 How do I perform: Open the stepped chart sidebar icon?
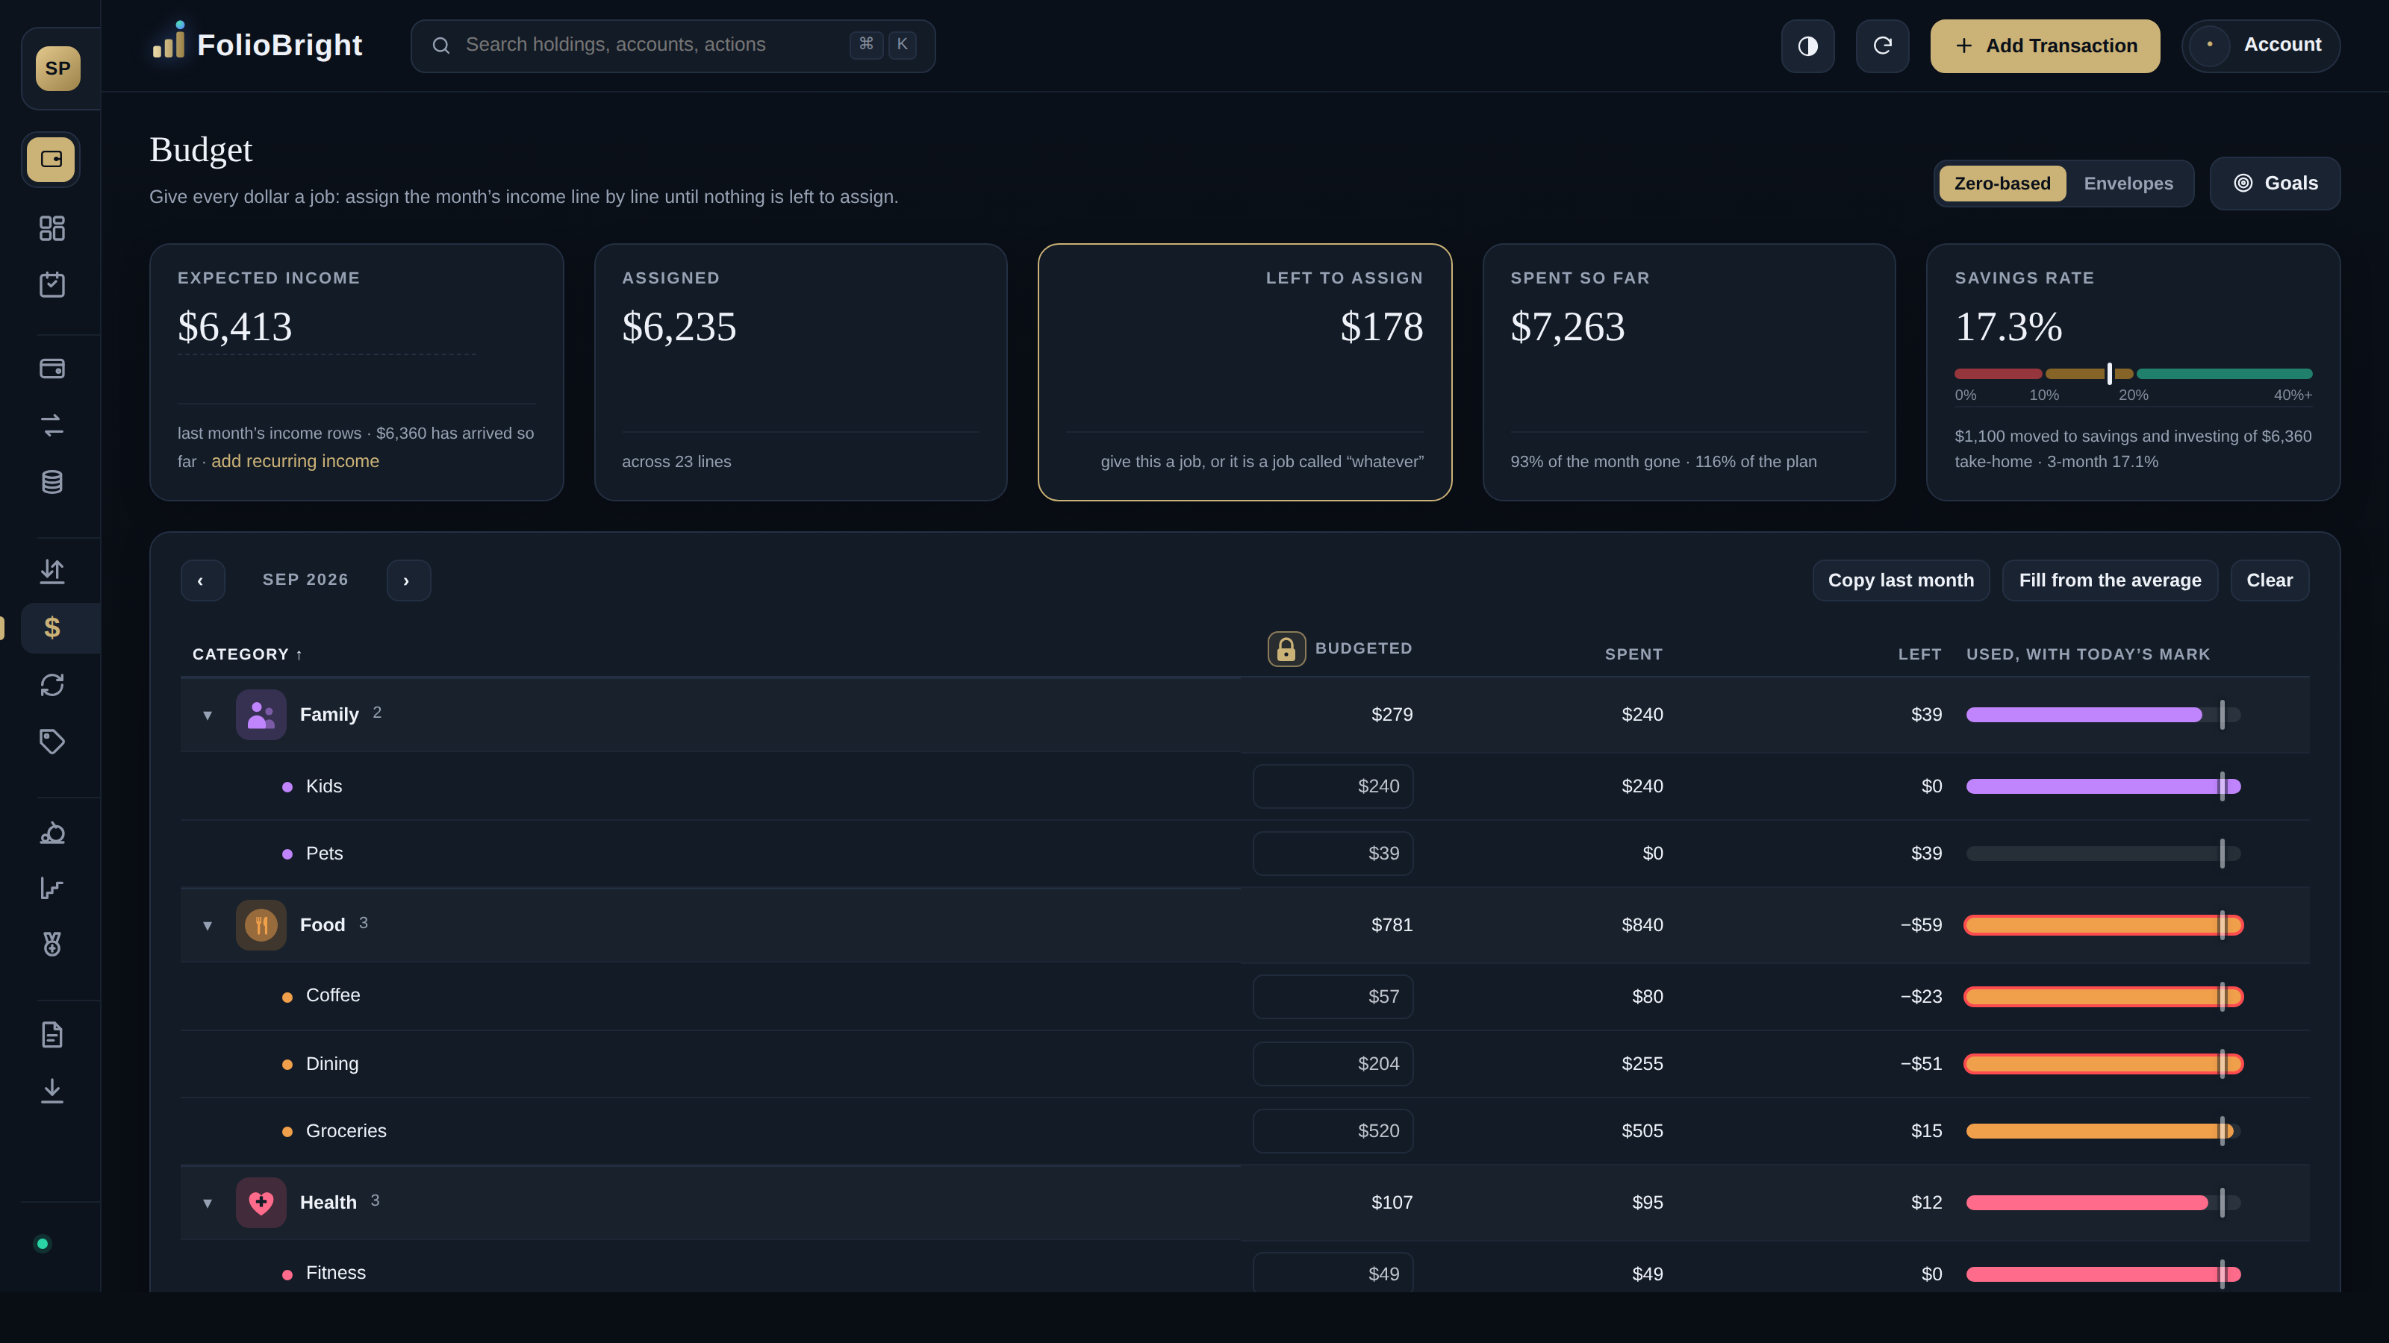(52, 888)
